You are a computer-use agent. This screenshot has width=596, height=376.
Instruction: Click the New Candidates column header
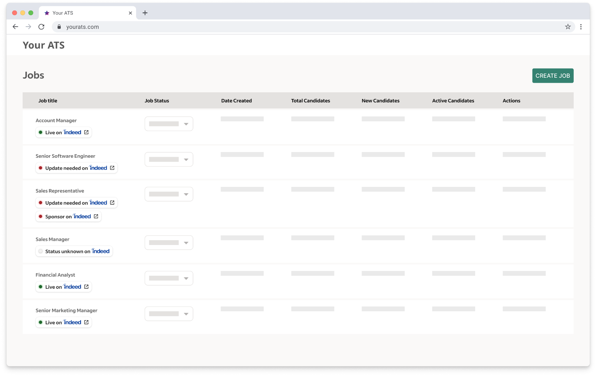coord(380,101)
